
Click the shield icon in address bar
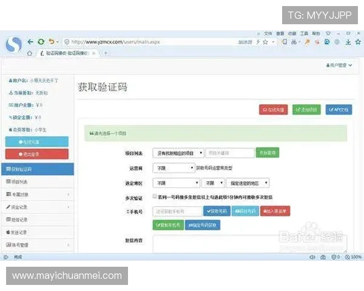[67, 42]
